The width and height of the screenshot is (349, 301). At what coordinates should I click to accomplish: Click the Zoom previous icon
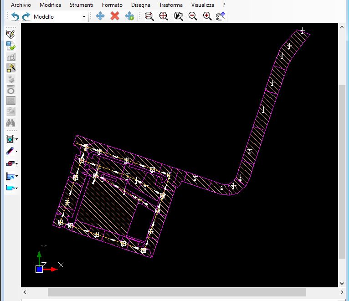tap(178, 16)
